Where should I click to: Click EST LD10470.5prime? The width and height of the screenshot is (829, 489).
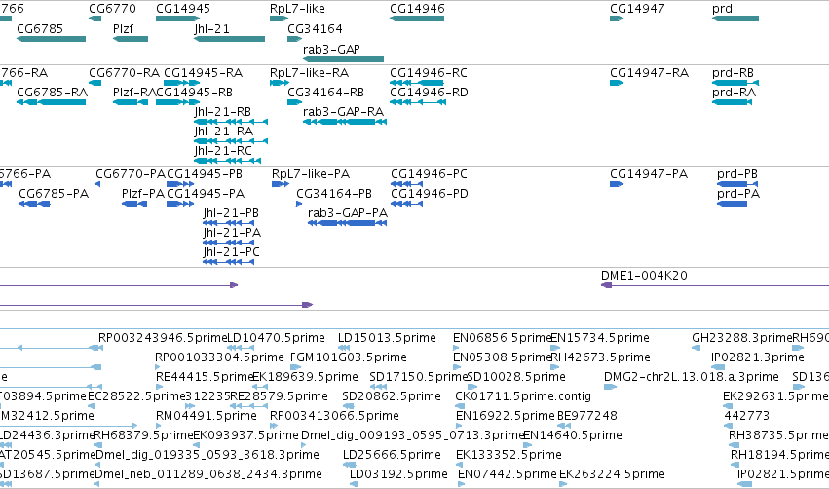click(276, 338)
